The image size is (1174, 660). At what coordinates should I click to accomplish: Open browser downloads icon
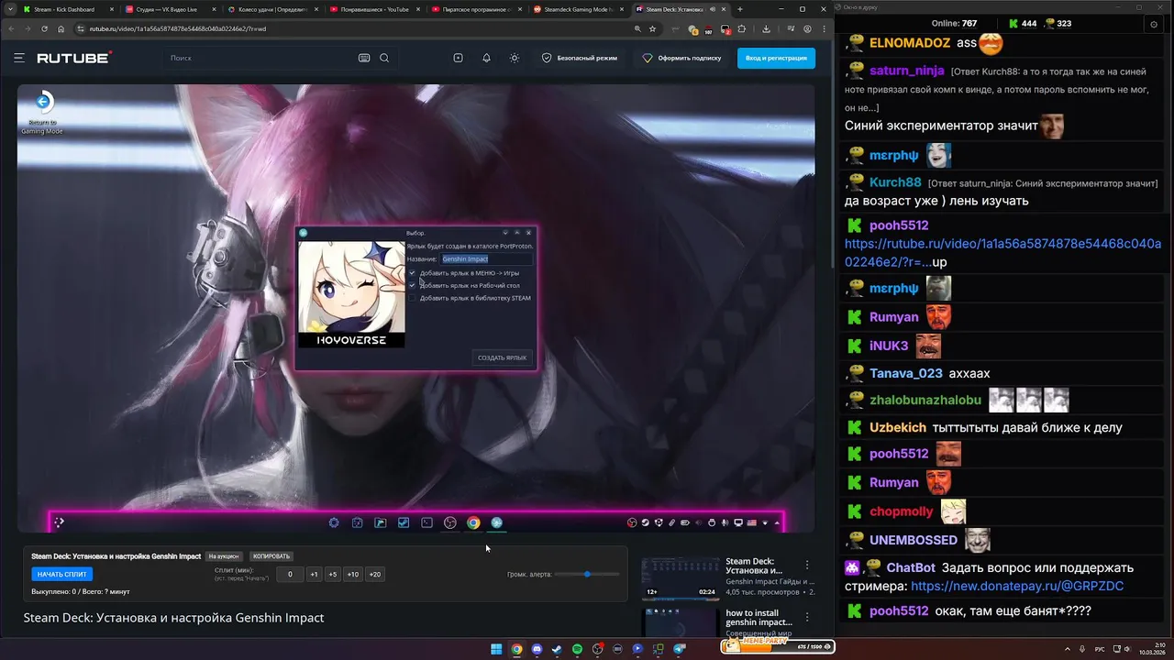coord(766,28)
